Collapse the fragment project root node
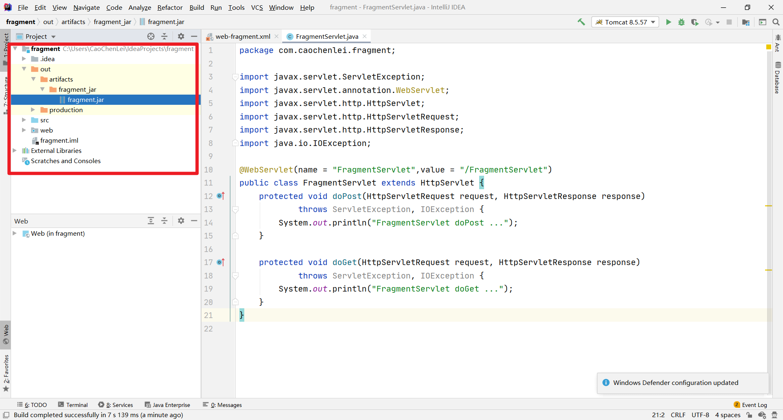783x420 pixels. 15,49
